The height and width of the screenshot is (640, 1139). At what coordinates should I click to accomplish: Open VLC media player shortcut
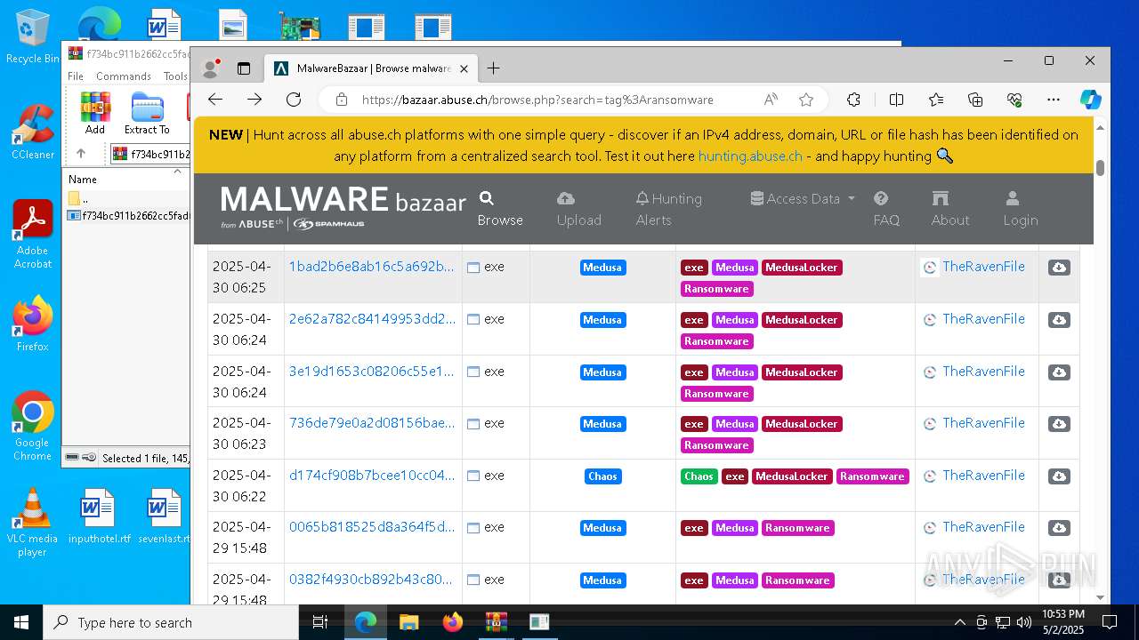(x=32, y=523)
